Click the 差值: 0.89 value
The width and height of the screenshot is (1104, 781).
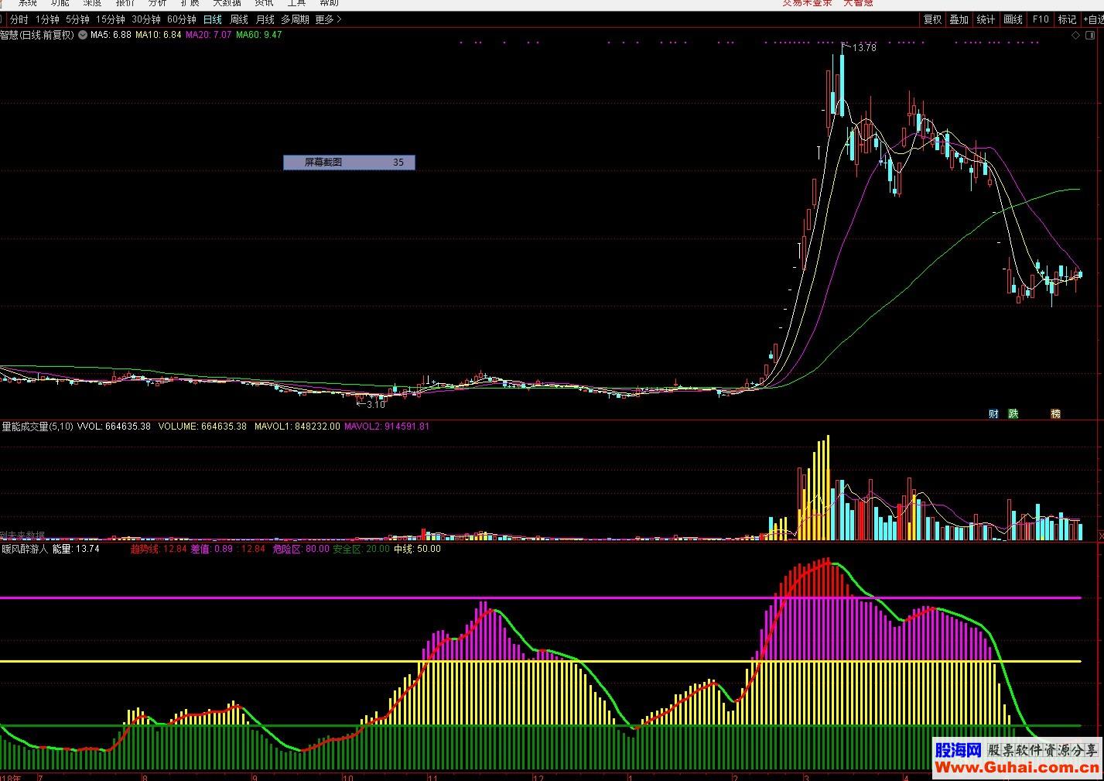(212, 549)
